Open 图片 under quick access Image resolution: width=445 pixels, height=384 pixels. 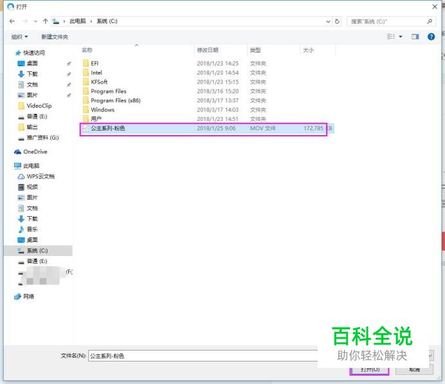click(x=32, y=95)
